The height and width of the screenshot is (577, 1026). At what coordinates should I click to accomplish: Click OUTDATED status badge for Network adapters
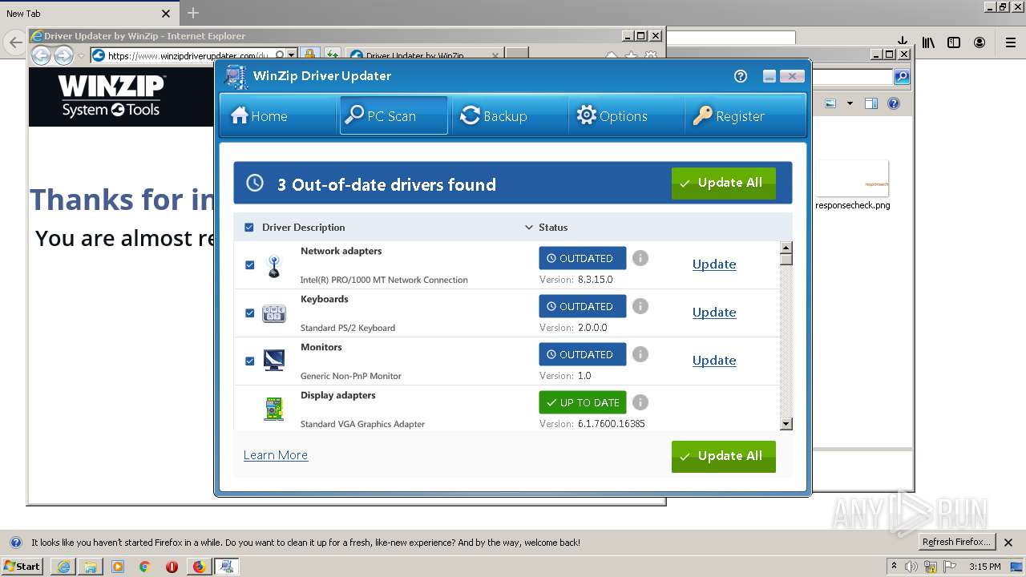pyautogui.click(x=583, y=258)
